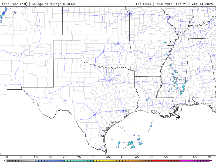Click the 'F000 Valid: 17Z WED MAY 14 2025' text
This screenshot has width=216, height=162.
click(184, 4)
